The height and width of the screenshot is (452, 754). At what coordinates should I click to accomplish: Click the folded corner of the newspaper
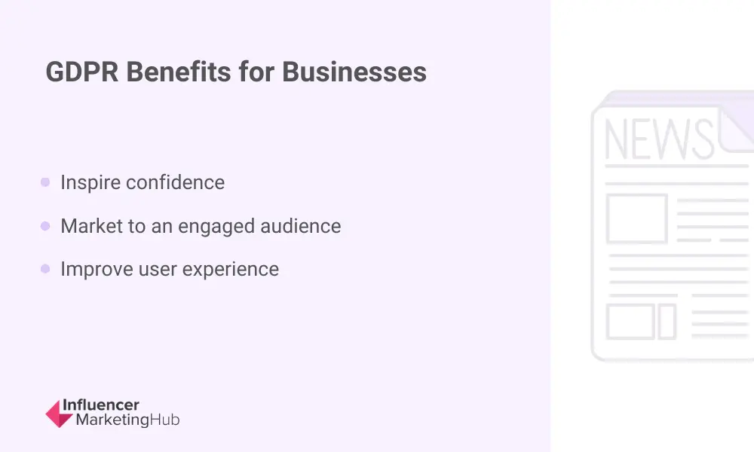pyautogui.click(x=736, y=130)
